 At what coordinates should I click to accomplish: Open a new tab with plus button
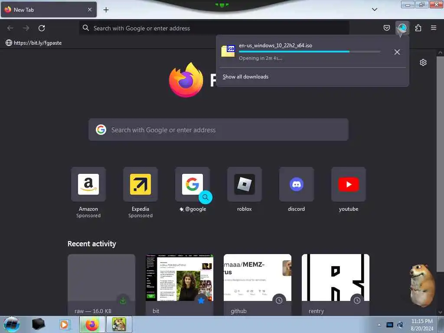[x=106, y=10]
